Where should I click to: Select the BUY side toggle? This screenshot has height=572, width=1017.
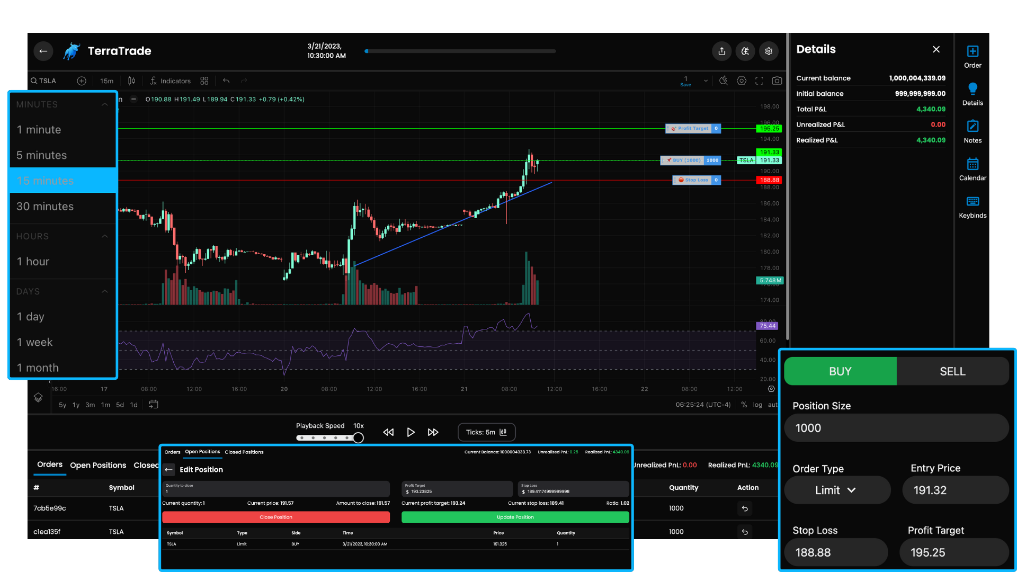pos(840,371)
